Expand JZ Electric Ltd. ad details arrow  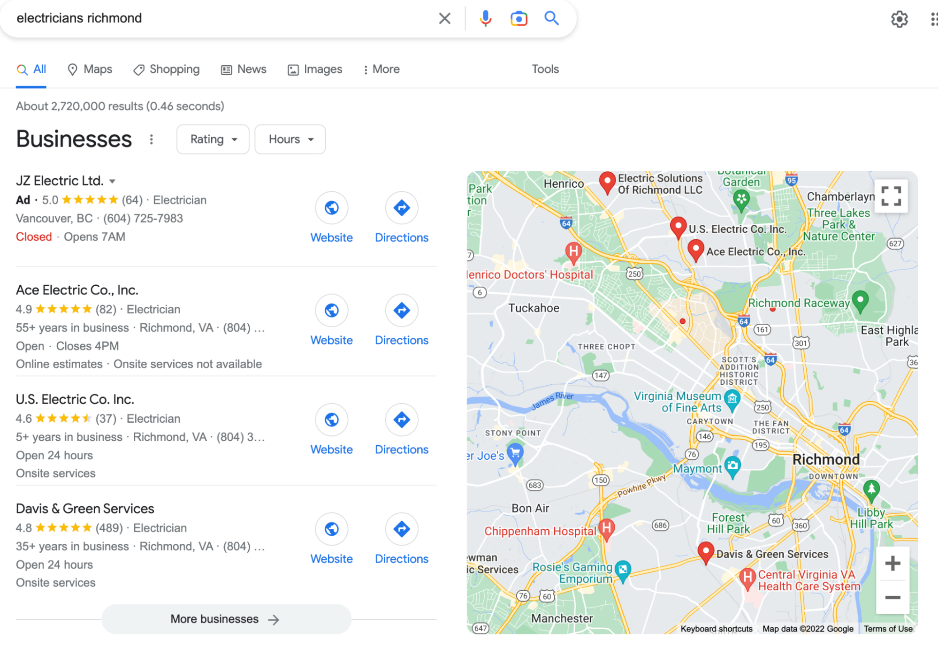pos(113,181)
